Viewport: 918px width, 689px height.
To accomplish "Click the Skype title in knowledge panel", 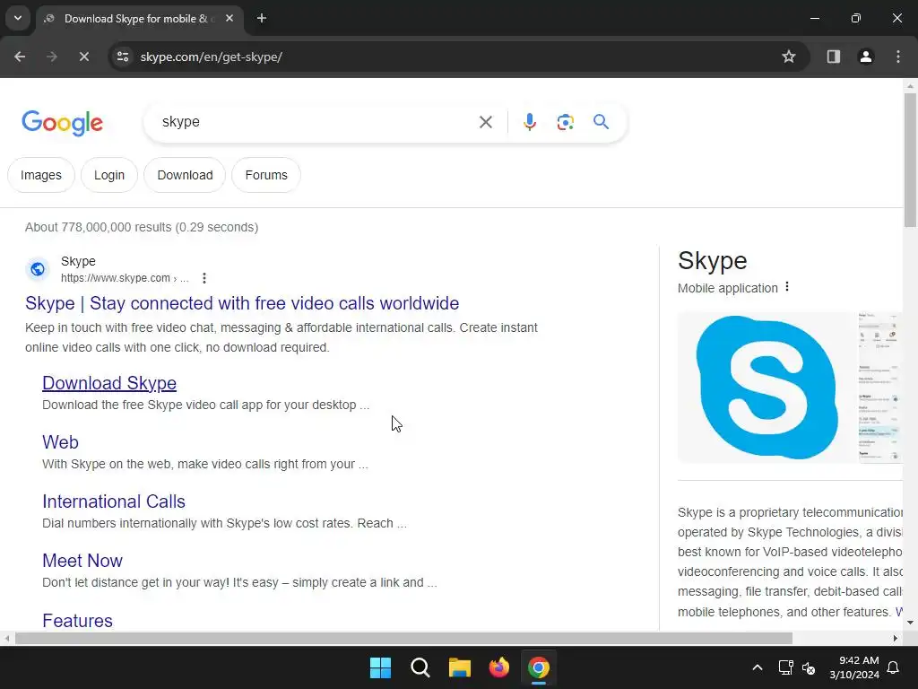I will (x=713, y=261).
